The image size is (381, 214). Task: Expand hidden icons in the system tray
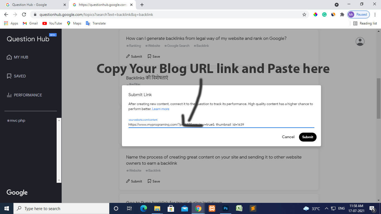click(326, 208)
